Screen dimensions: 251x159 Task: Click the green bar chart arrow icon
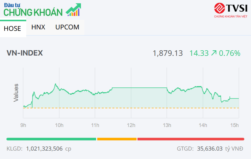pos(74,10)
